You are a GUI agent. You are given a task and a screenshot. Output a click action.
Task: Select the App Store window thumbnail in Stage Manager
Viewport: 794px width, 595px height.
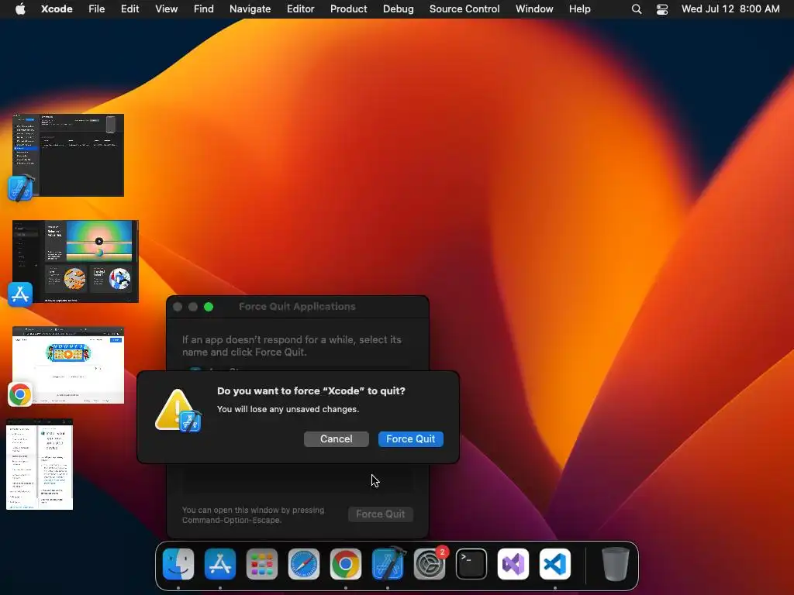(75, 261)
